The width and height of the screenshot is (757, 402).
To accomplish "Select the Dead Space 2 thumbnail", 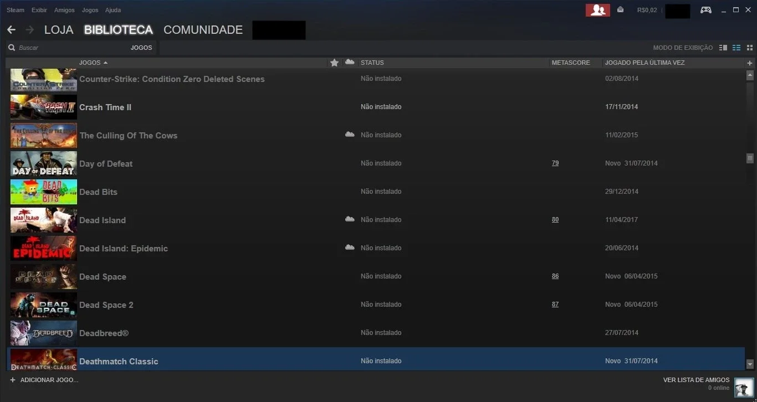I will coord(44,305).
